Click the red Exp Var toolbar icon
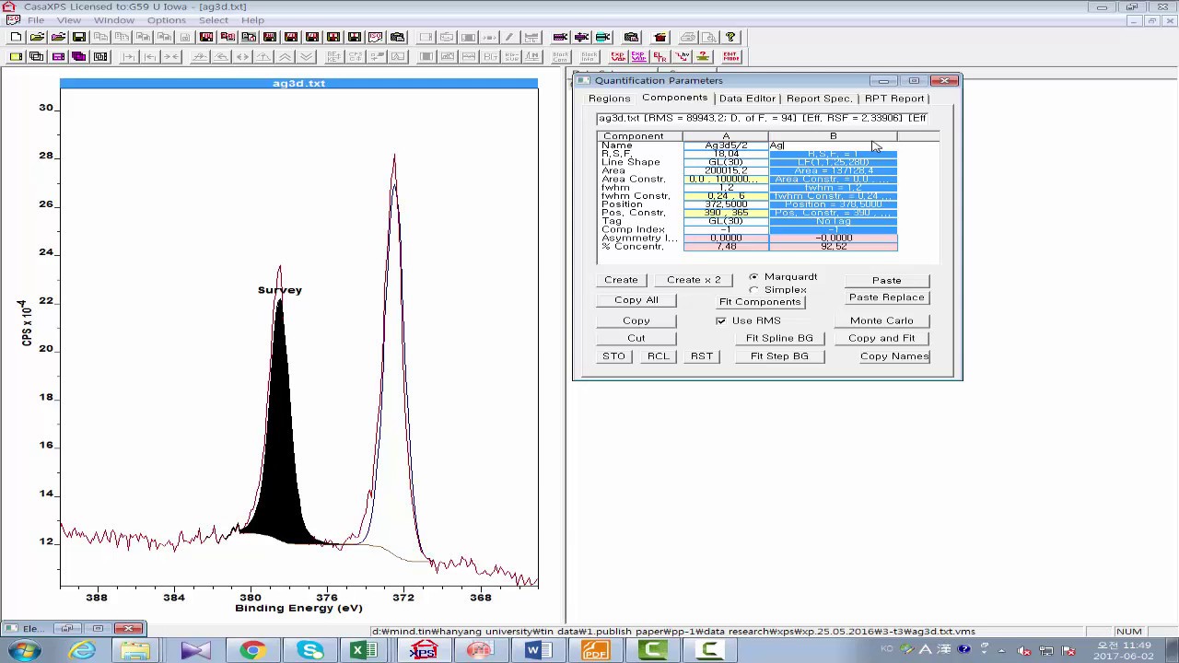This screenshot has width=1179, height=663. point(618,56)
